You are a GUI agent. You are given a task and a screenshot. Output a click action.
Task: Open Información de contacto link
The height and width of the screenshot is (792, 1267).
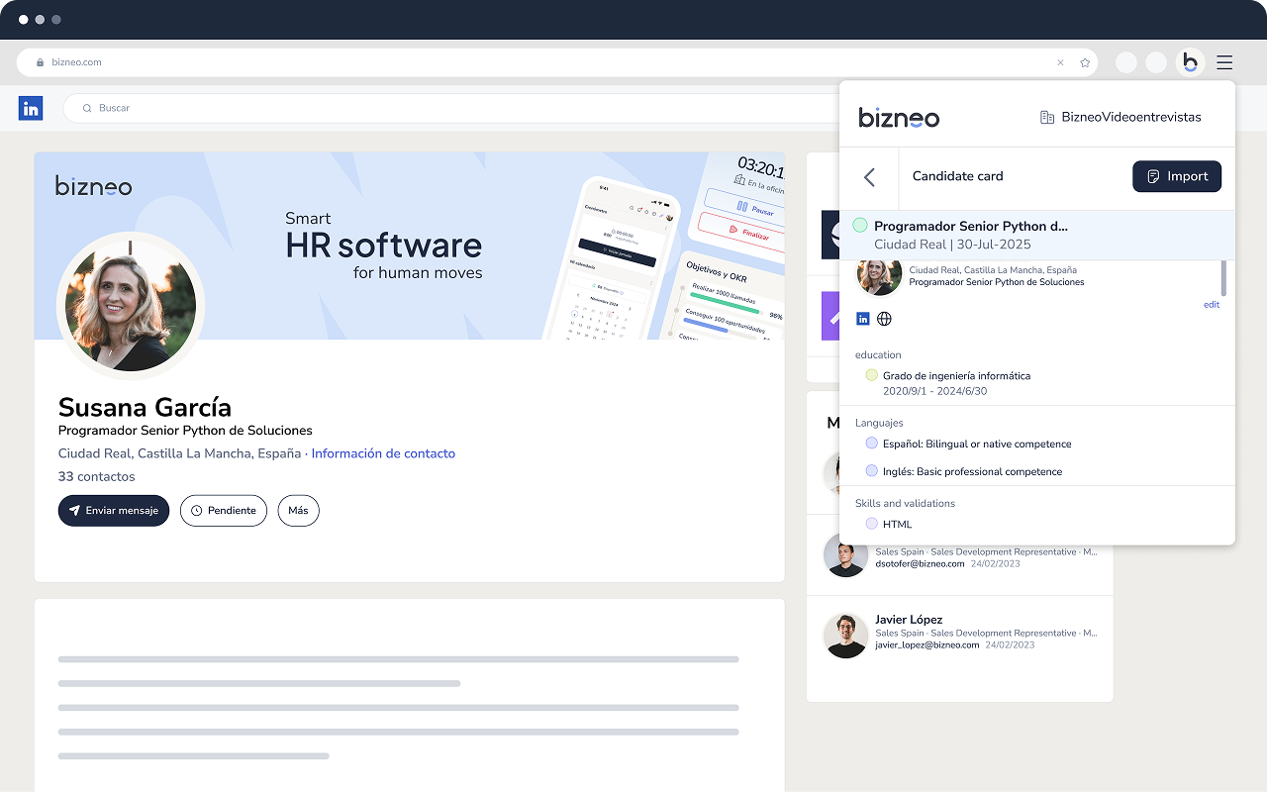pyautogui.click(x=383, y=452)
